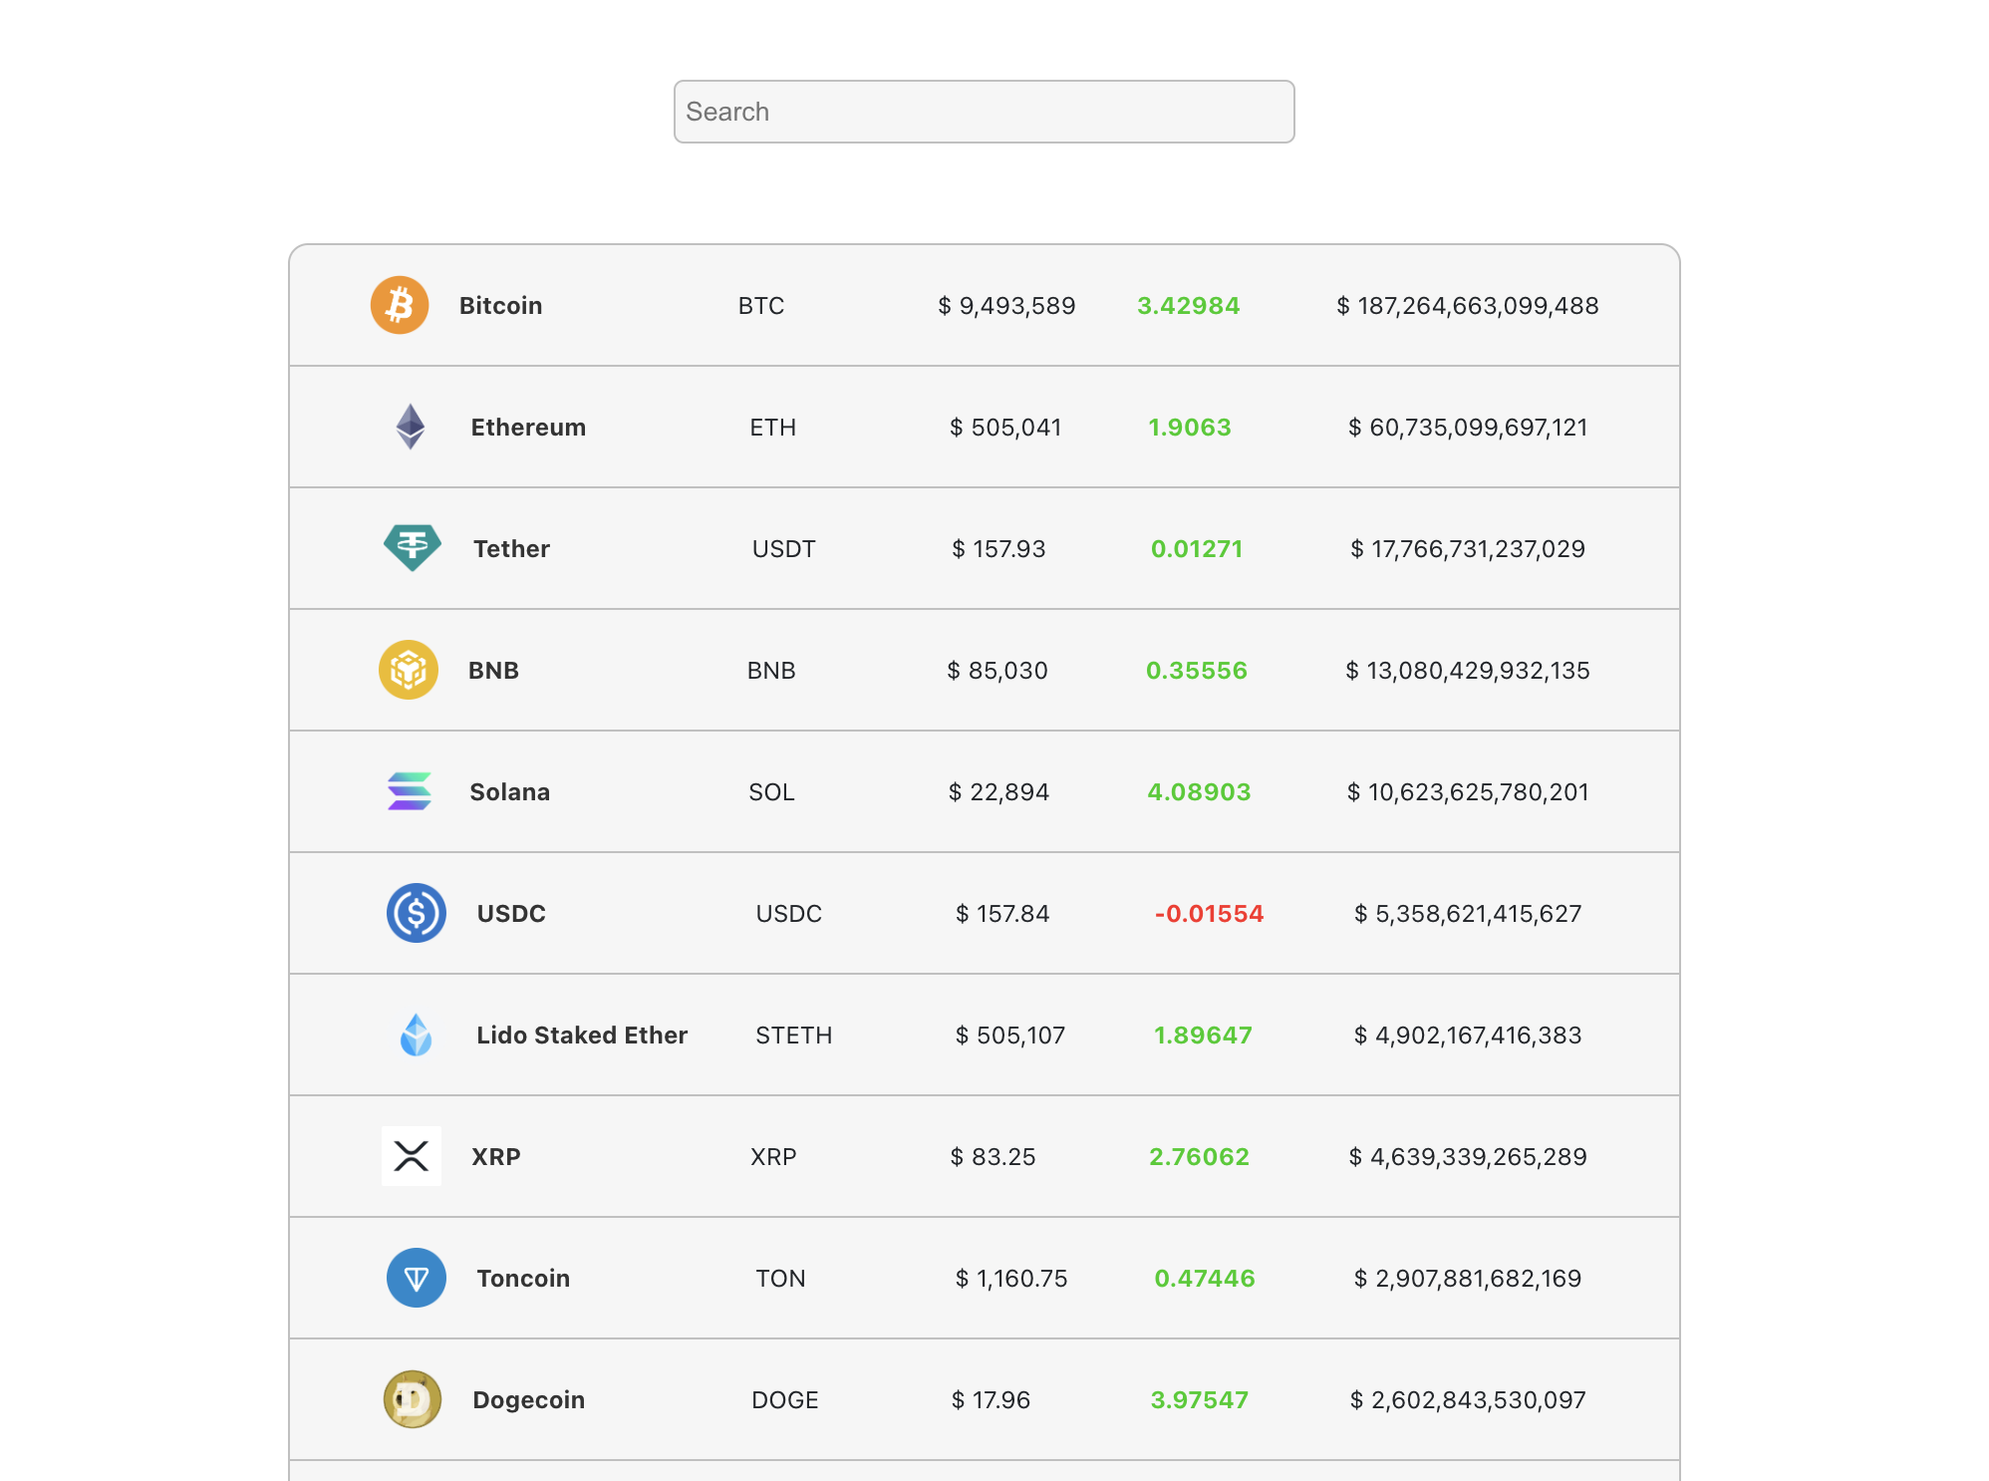The height and width of the screenshot is (1481, 1989).
Task: Click the Lido Staked Ether logo icon
Action: click(x=417, y=1035)
